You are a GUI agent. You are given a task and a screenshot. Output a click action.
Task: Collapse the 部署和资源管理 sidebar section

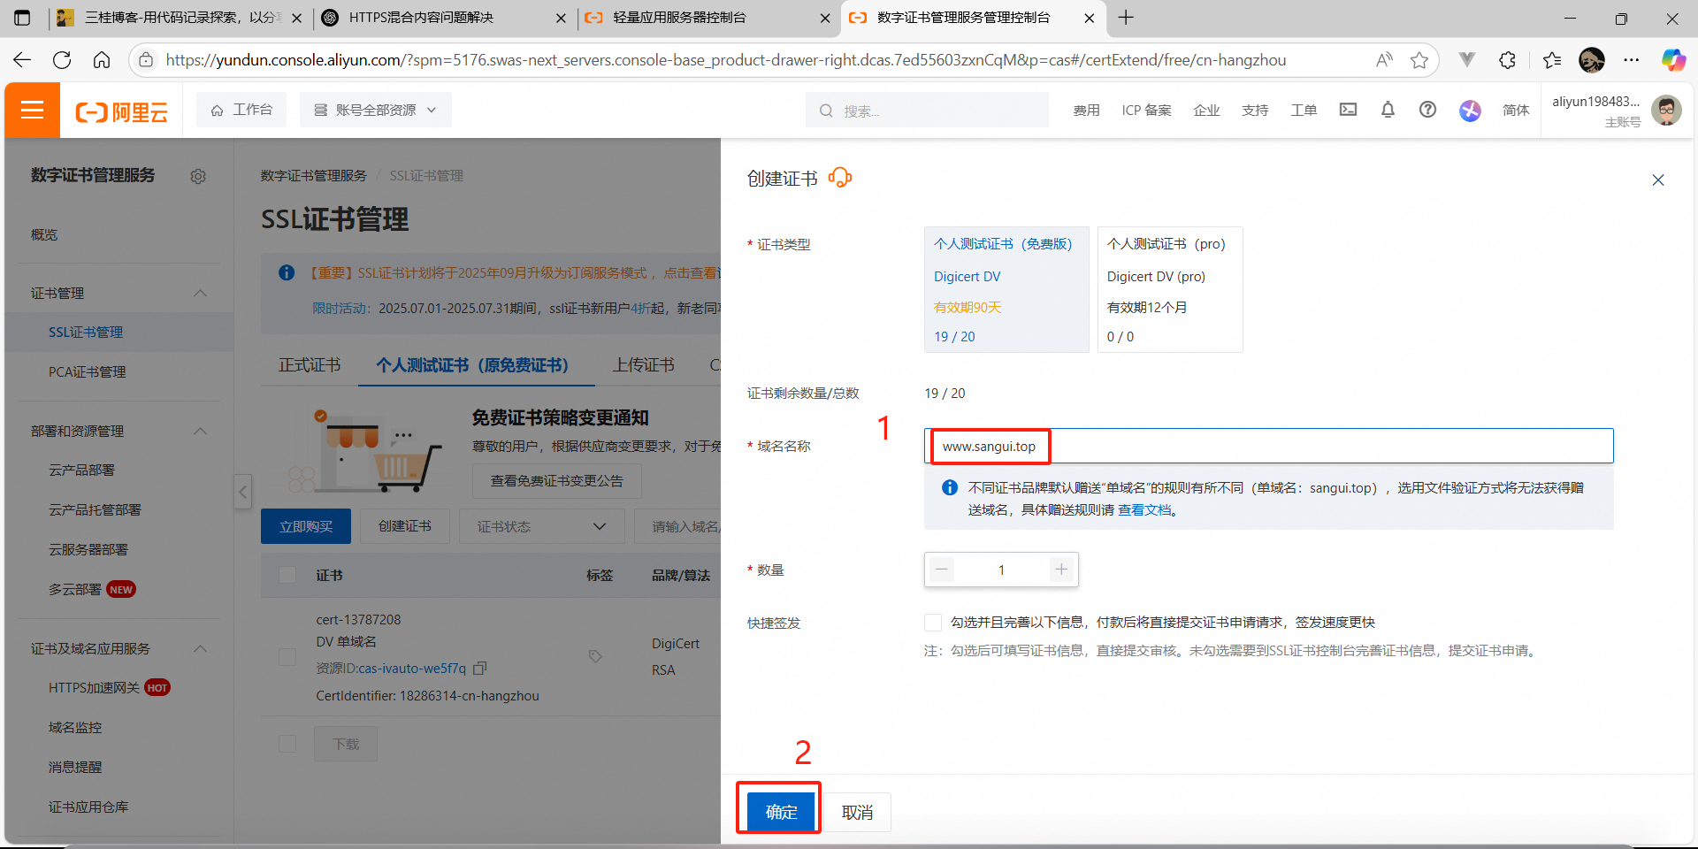point(201,432)
